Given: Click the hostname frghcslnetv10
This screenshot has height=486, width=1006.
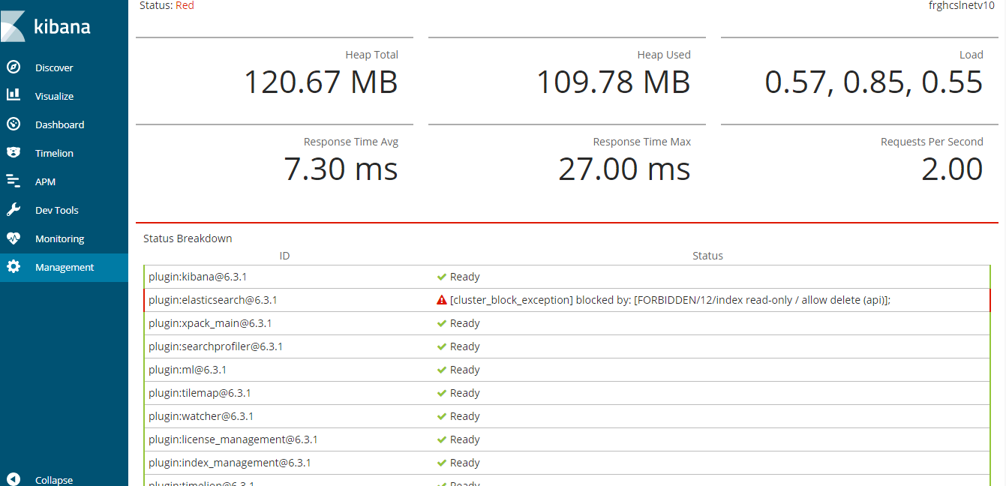Looking at the screenshot, I should (962, 5).
